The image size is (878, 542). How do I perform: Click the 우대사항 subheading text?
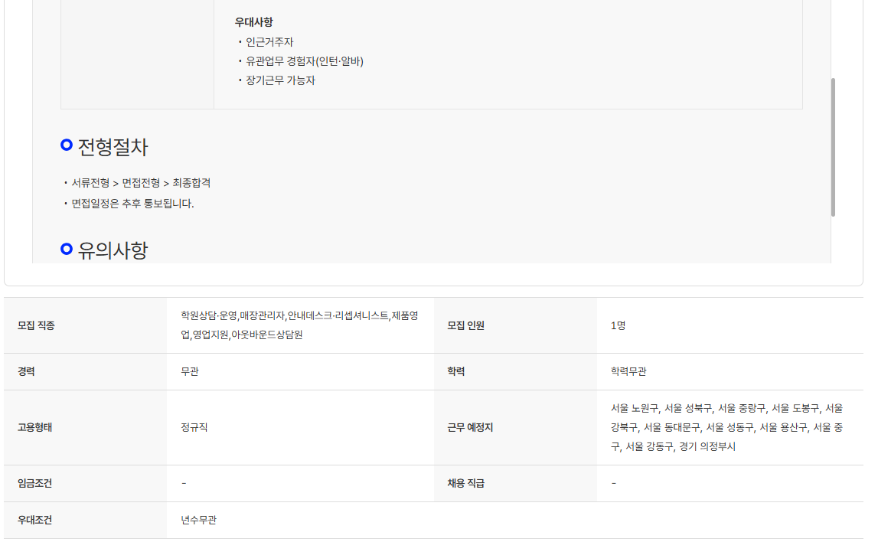coord(253,22)
